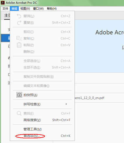Click the Adobe Acrobat logo in title bar
The width and height of the screenshot is (124, 143).
[3, 3]
